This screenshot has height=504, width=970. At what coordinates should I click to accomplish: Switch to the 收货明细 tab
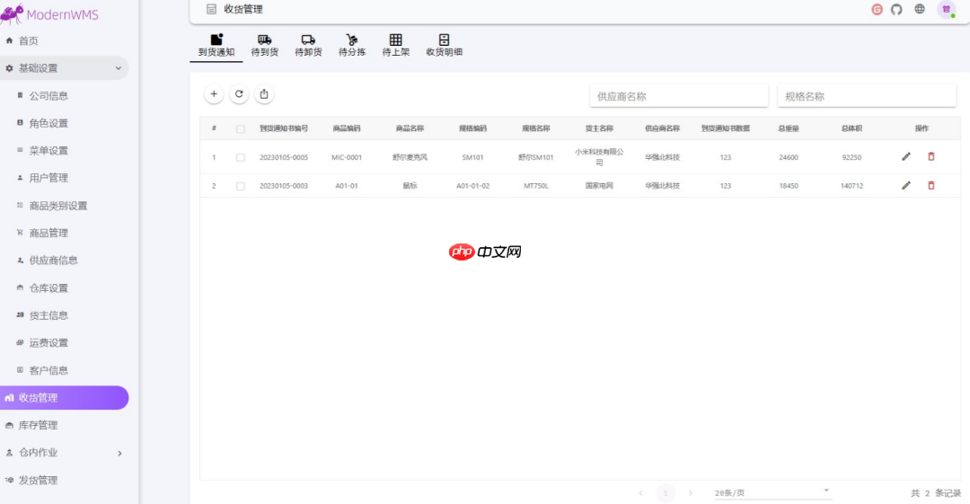[x=445, y=46]
